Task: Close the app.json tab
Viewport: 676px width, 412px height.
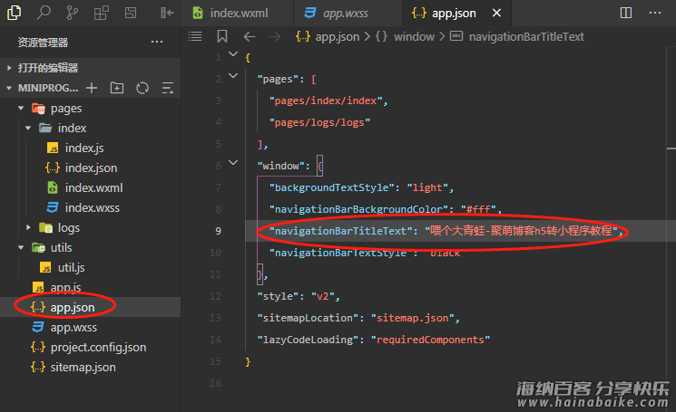Action: (496, 13)
